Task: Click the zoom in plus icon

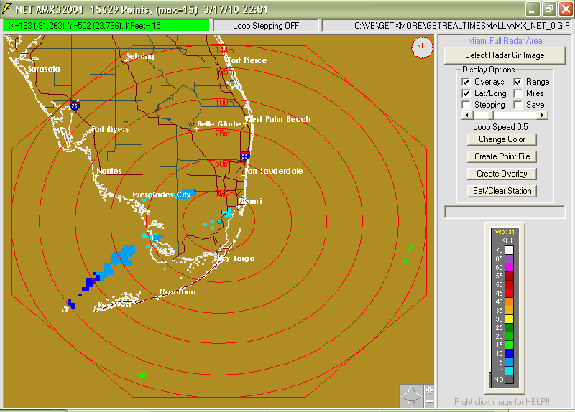Action: coord(429,390)
